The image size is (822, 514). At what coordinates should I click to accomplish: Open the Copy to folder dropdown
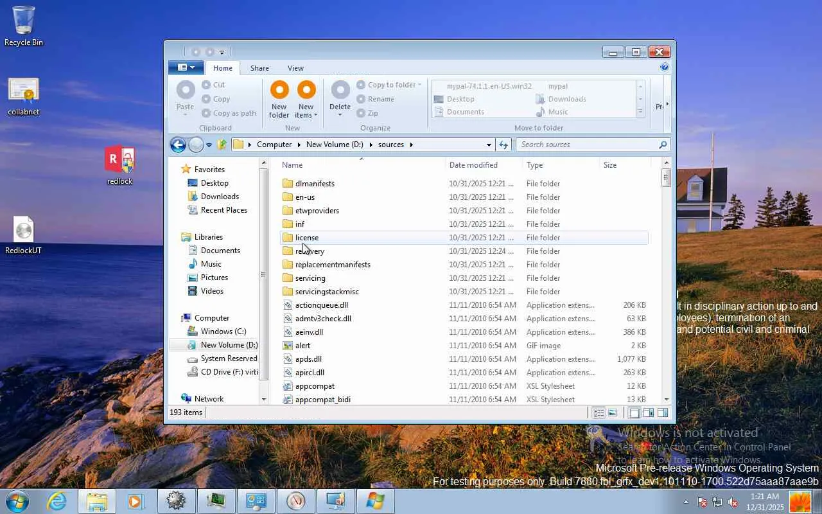(x=389, y=85)
